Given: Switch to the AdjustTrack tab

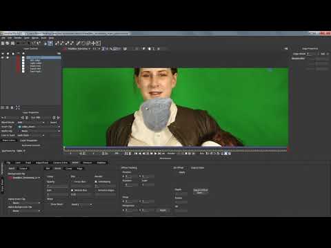Looking at the screenshot, I should coord(42,163).
